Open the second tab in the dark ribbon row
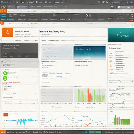 11,19
